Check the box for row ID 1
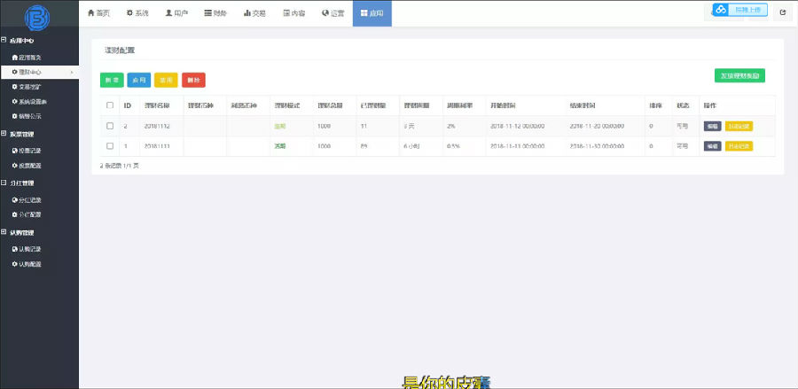 click(110, 145)
